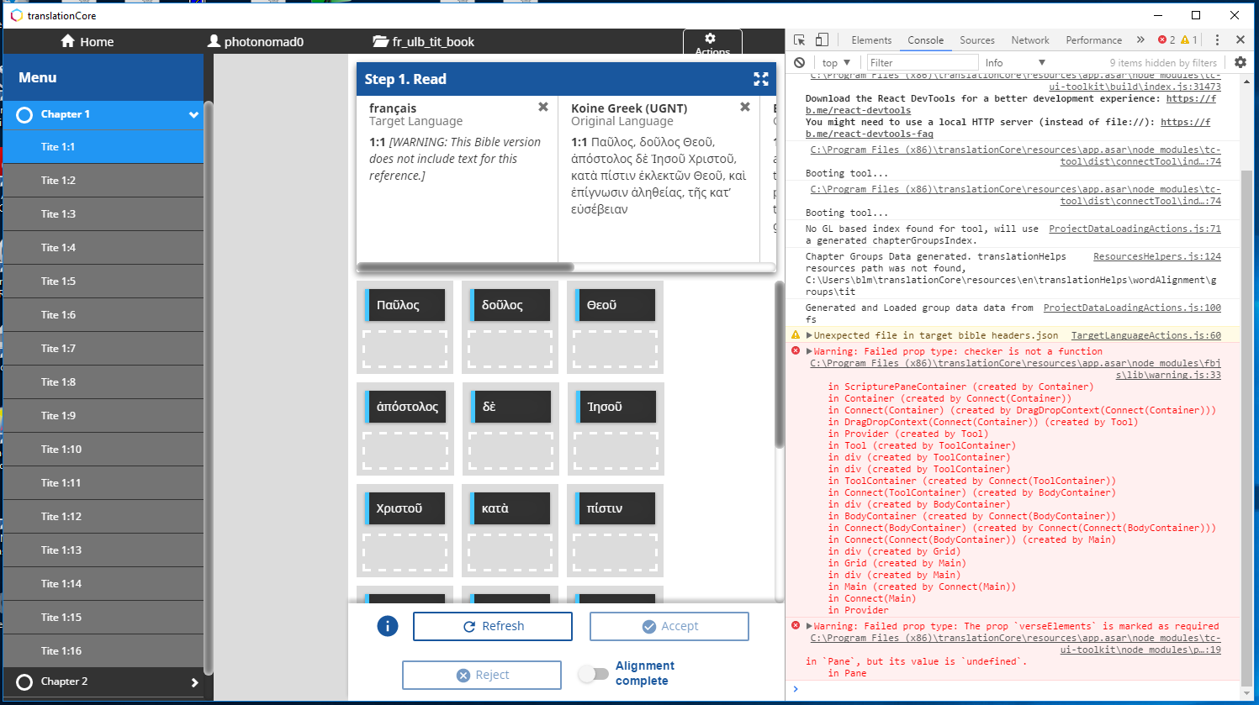
Task: Show more DevTools tabs with the chevrons
Action: pos(1140,39)
